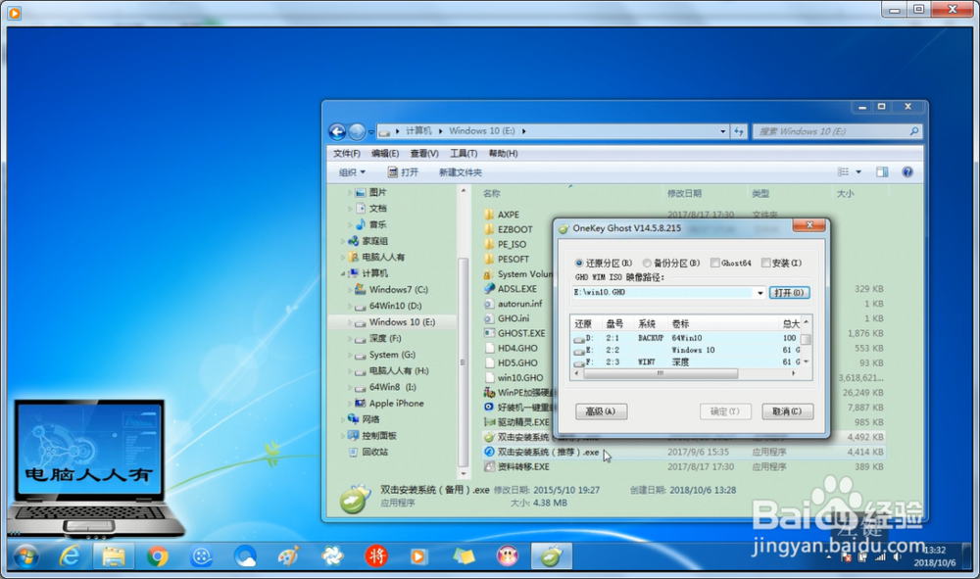Open the 查看(V) menu
980x579 pixels.
pos(423,153)
